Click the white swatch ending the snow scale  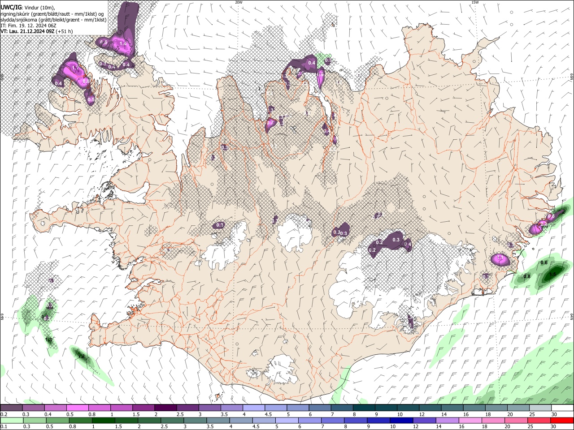(x=562, y=408)
